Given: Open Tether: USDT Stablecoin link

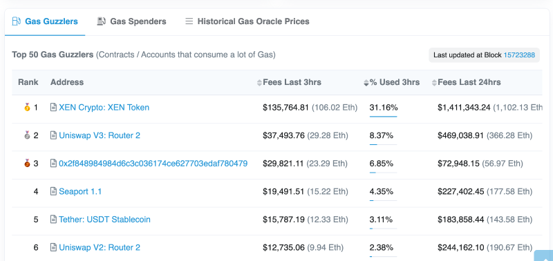Looking at the screenshot, I should coord(104,220).
